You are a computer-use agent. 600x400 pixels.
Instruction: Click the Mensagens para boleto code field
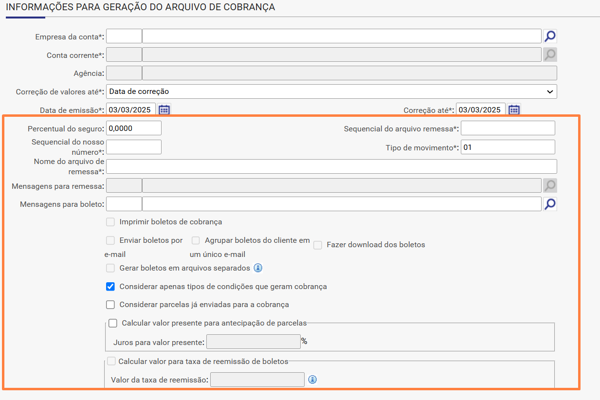tap(124, 204)
